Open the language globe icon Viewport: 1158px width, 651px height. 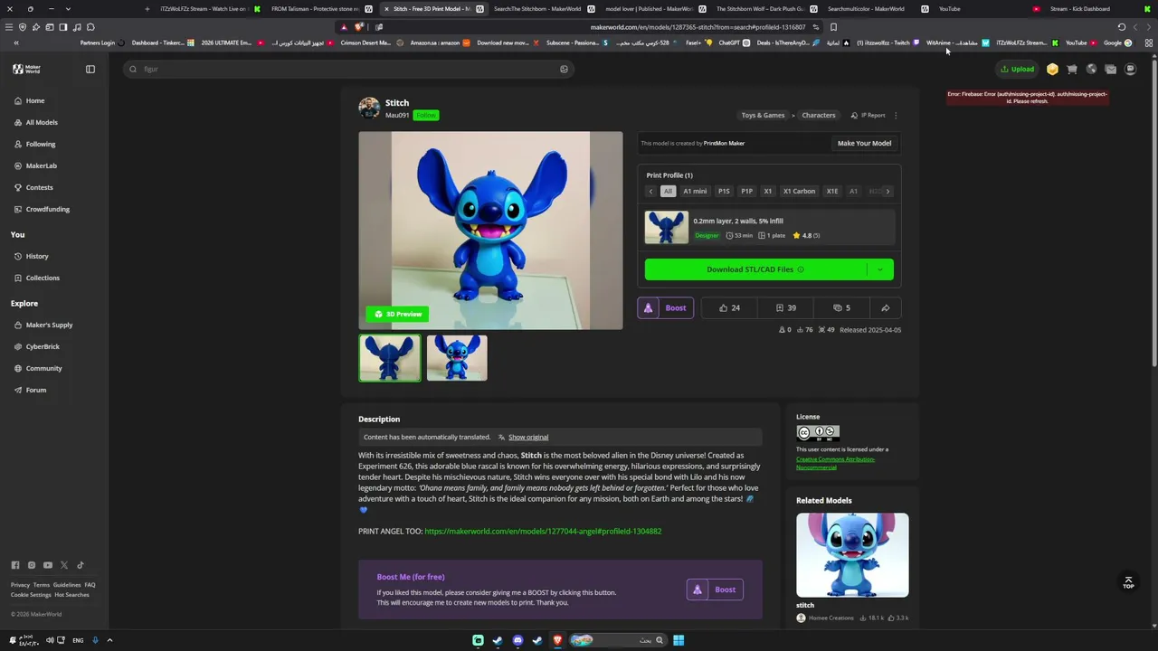pos(1091,69)
